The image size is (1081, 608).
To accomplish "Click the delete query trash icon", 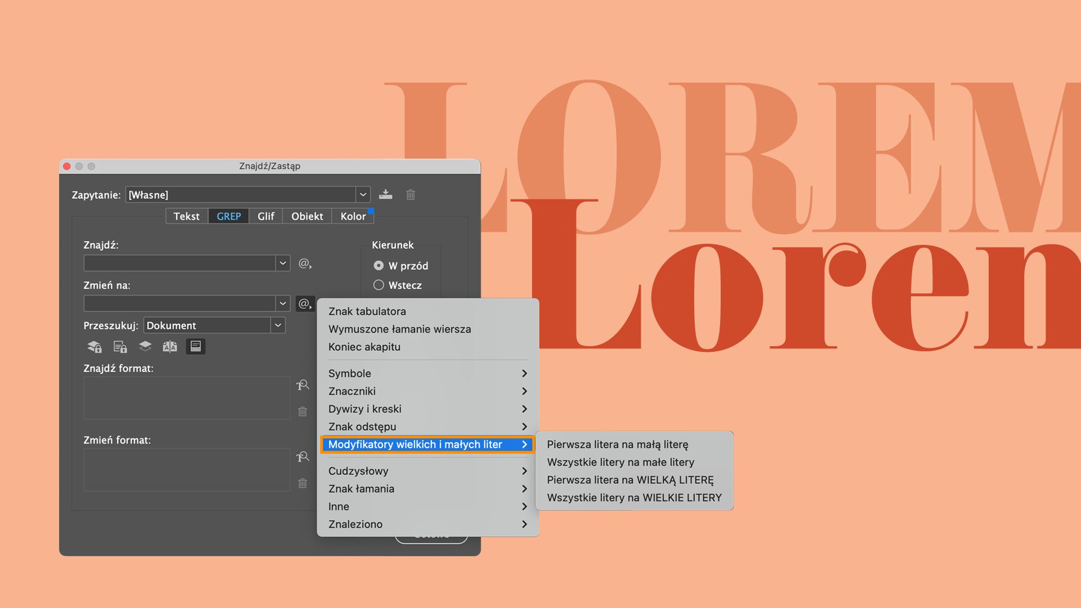I will click(410, 195).
